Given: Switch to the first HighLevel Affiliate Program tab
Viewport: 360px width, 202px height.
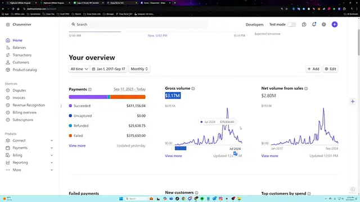Looking at the screenshot, I should (x=22, y=3).
